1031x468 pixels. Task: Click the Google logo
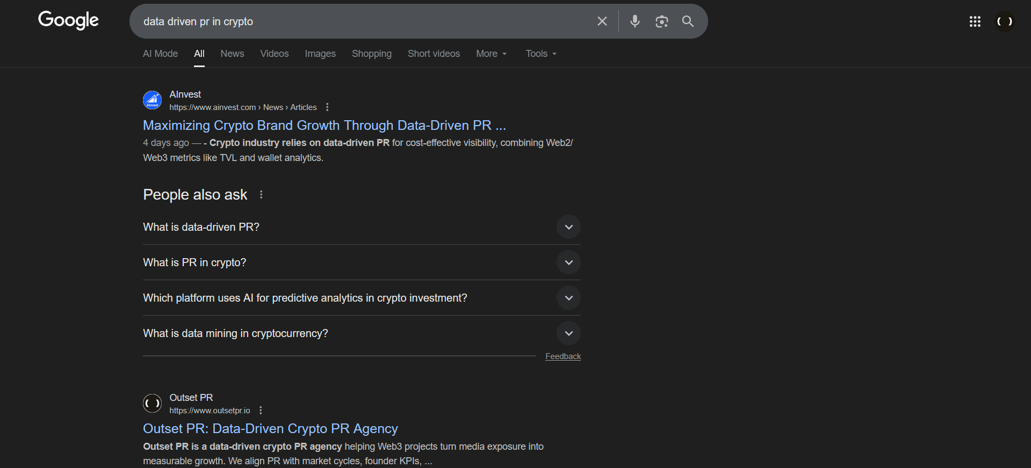click(68, 20)
